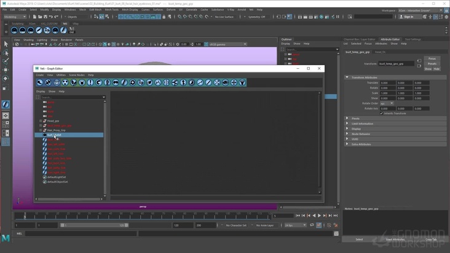
Task: Click the playback range slider bar
Action: pyautogui.click(x=94, y=225)
